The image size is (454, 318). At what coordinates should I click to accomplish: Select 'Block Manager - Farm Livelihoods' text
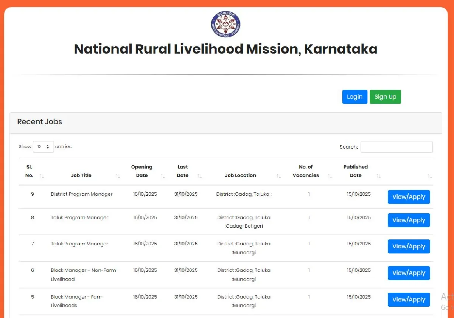(x=77, y=301)
